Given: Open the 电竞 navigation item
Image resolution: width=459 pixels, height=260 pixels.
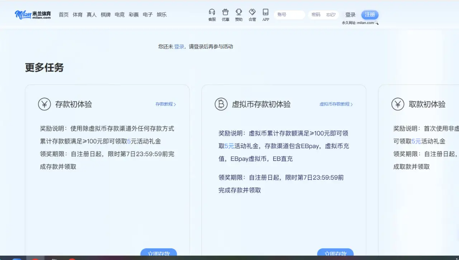Looking at the screenshot, I should [x=119, y=15].
